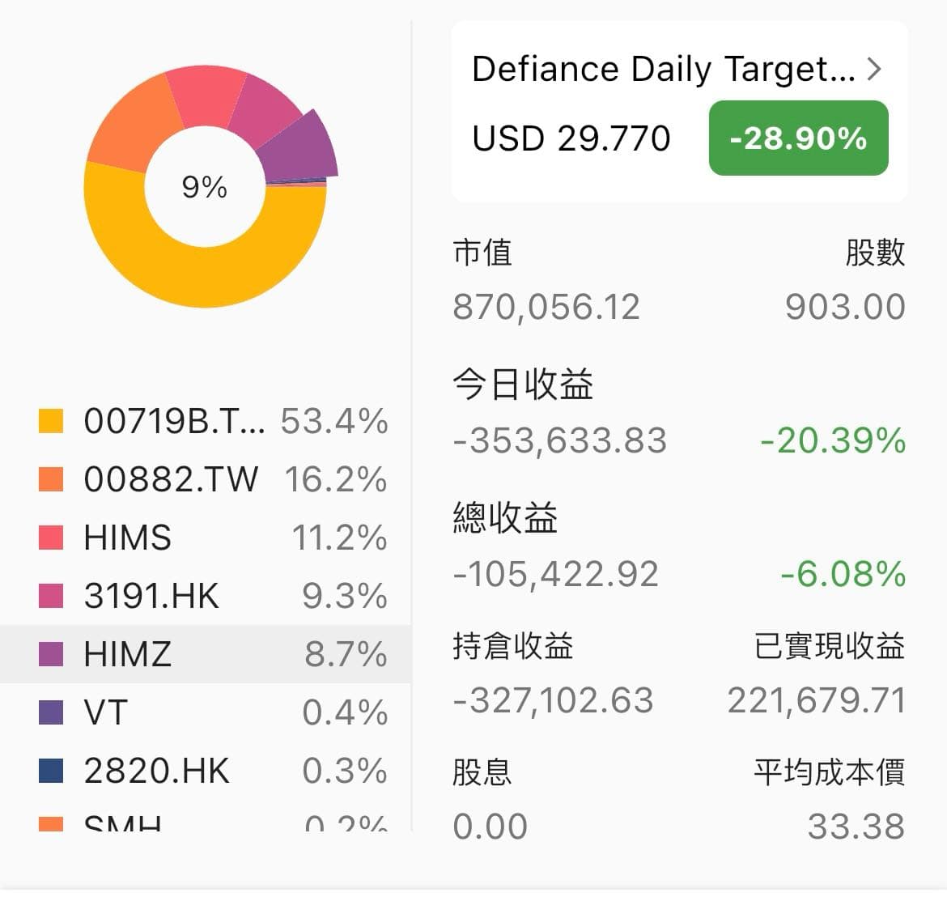Select the VT legend row
The image size is (947, 897).
[x=206, y=712]
